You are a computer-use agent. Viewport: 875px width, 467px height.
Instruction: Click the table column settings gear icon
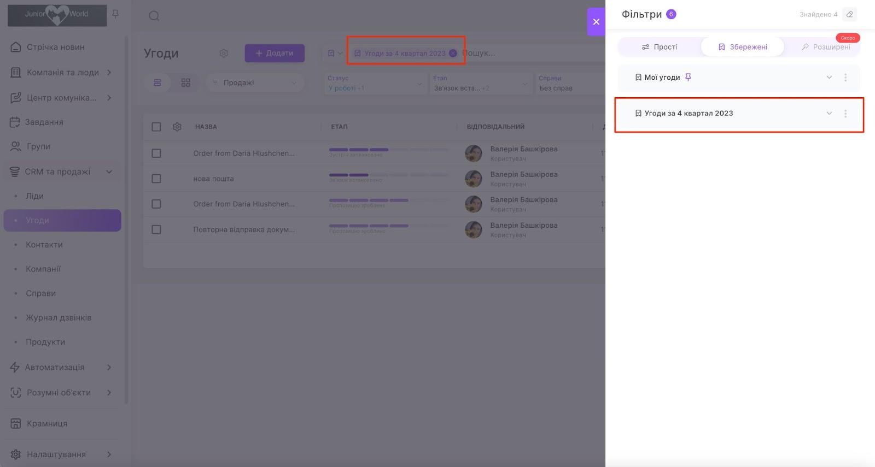(x=177, y=127)
